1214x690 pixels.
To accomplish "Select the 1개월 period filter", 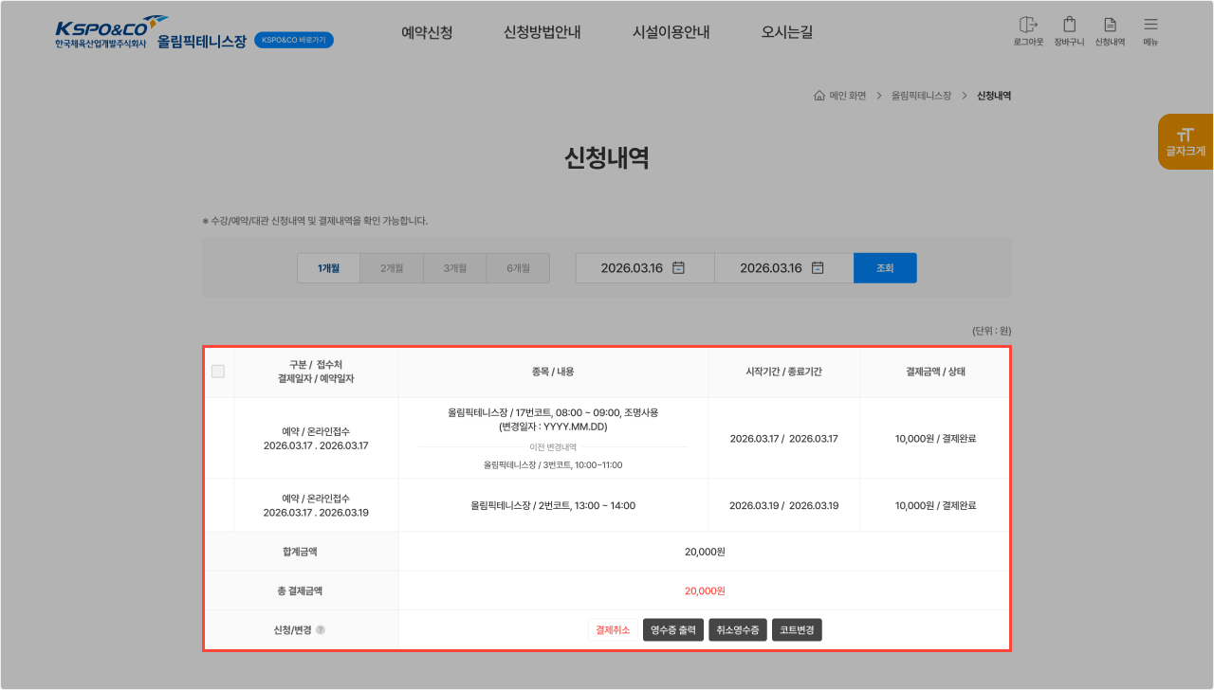I will 328,268.
